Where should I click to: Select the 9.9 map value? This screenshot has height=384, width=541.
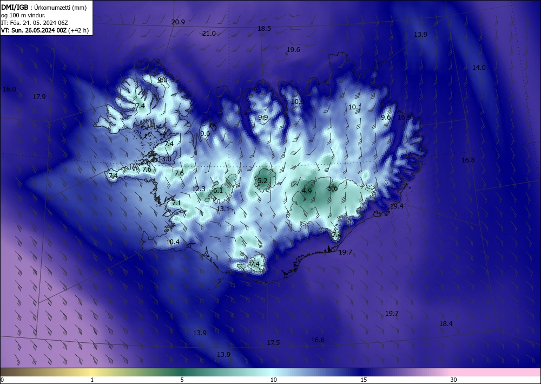[263, 118]
